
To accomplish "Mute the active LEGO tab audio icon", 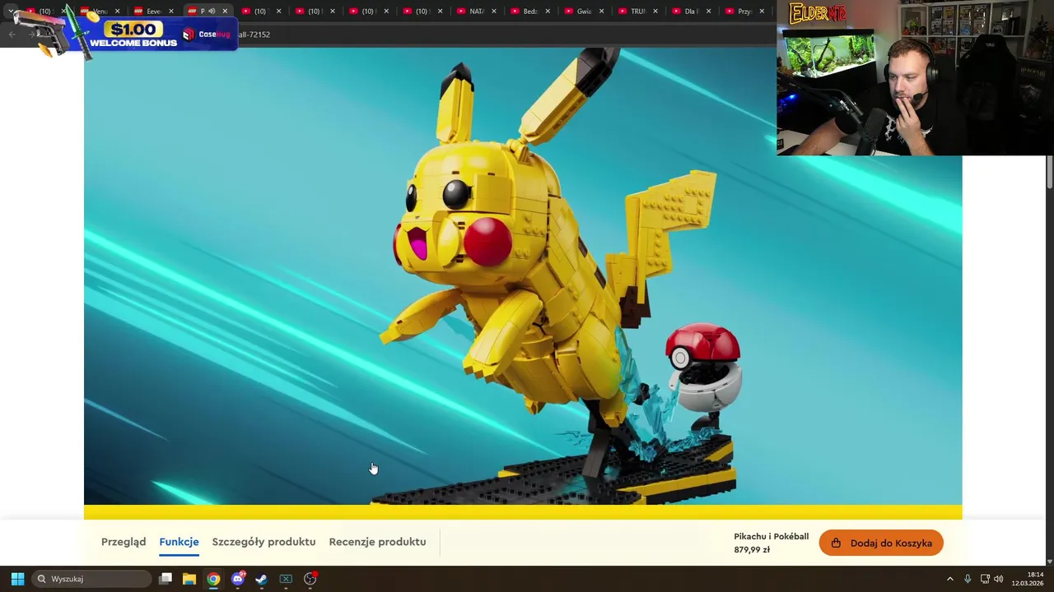I will [x=212, y=12].
